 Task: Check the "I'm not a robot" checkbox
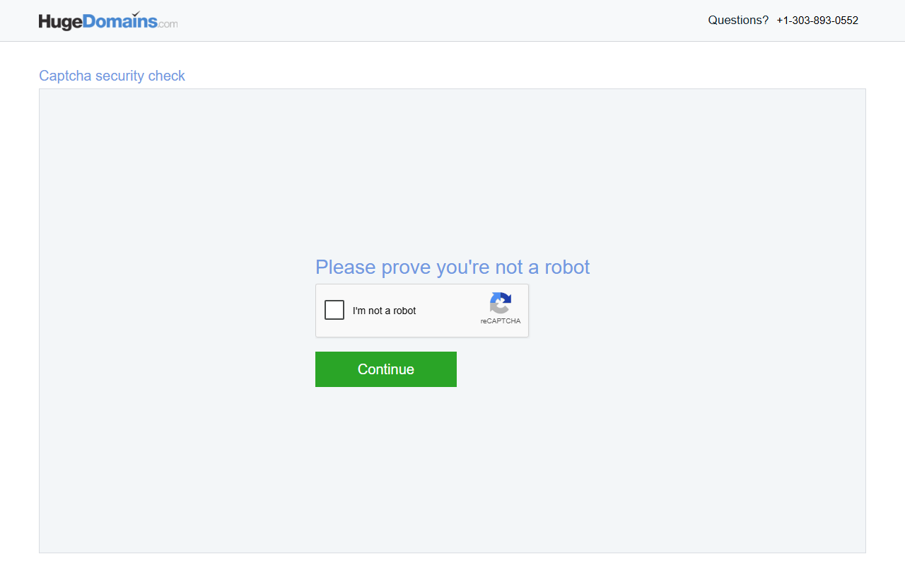click(x=334, y=310)
